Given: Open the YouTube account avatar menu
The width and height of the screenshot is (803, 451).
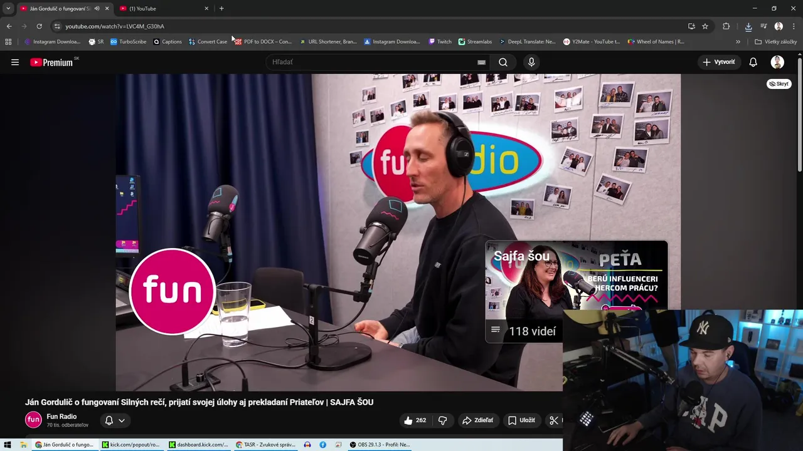Looking at the screenshot, I should pos(777,62).
